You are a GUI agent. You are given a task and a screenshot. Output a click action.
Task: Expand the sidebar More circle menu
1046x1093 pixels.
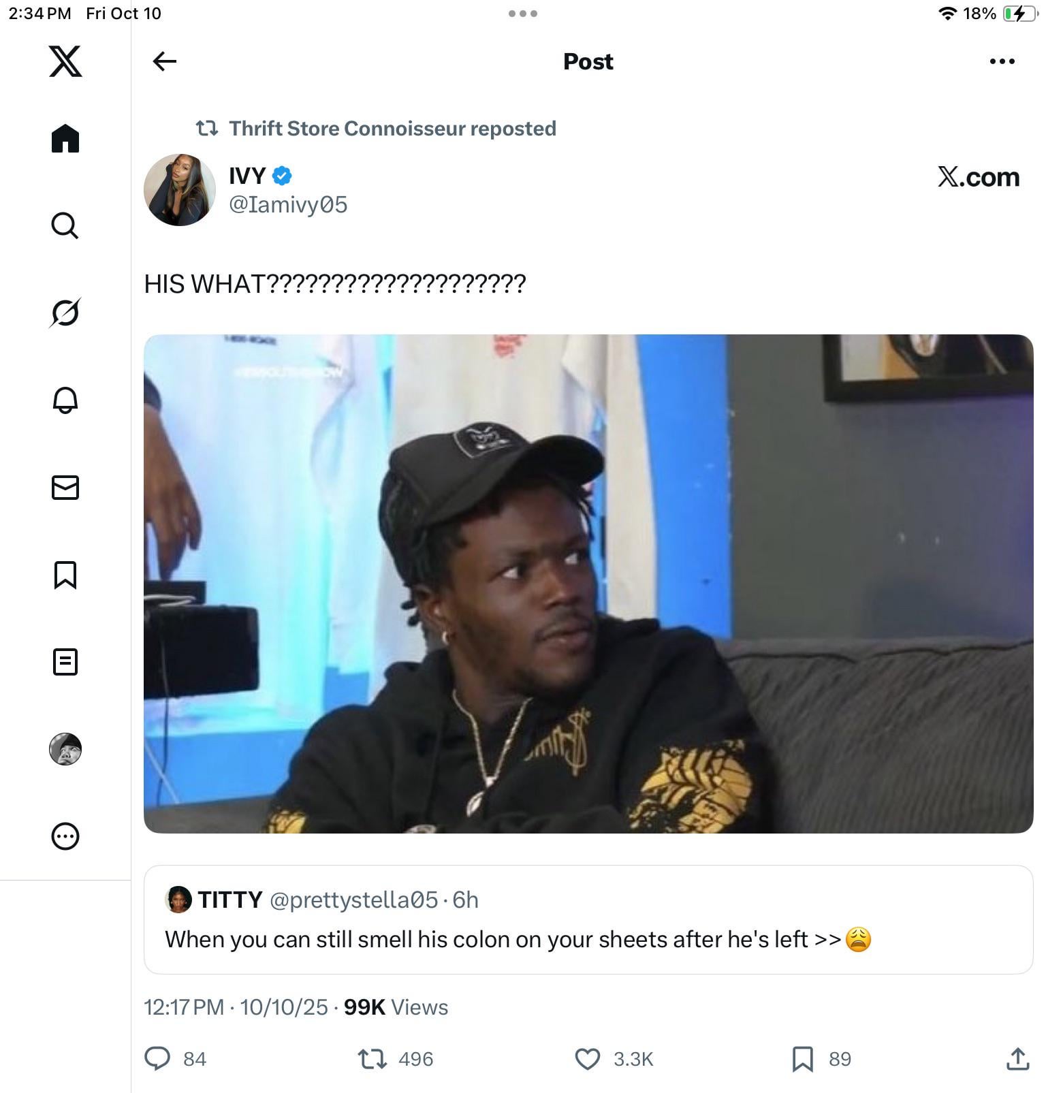[x=65, y=836]
